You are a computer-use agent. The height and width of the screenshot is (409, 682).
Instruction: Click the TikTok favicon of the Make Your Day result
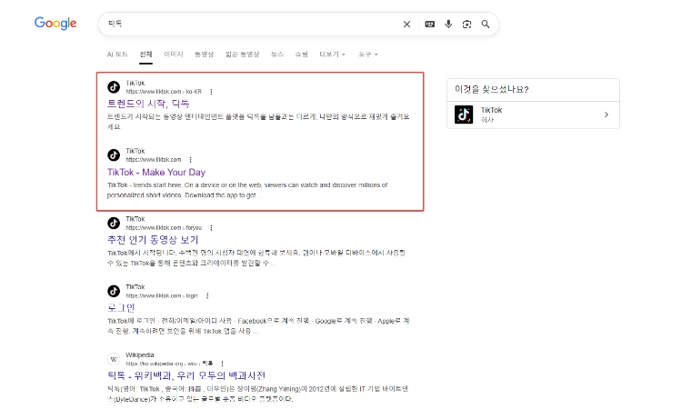(x=114, y=155)
